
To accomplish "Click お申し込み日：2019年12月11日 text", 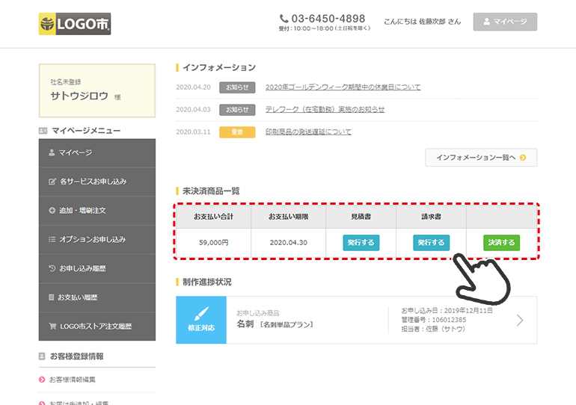I will [x=447, y=311].
